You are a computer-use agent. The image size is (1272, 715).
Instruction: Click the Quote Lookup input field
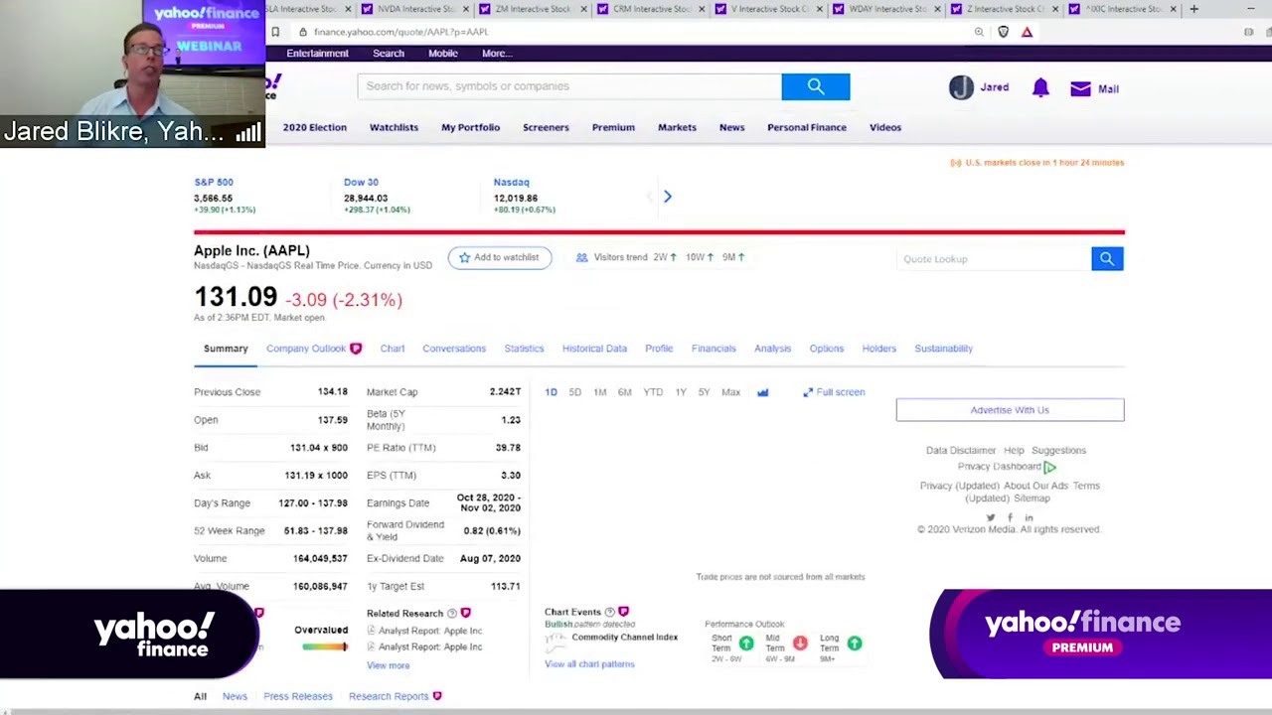994,259
